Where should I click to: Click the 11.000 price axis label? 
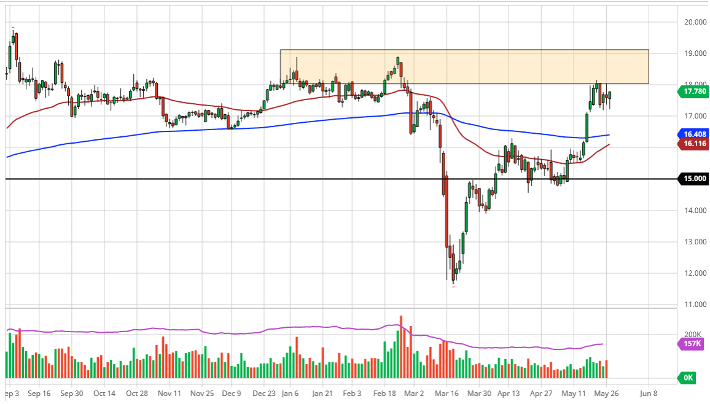click(694, 305)
